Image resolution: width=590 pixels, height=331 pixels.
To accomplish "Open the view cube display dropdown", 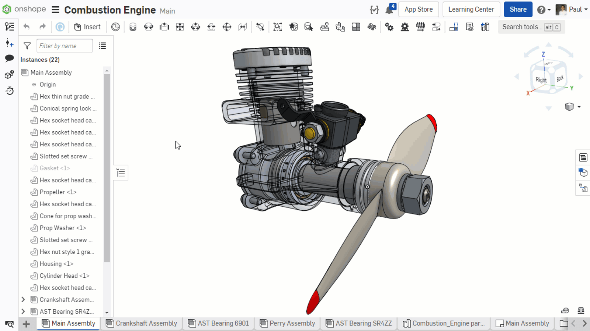I will pos(579,107).
